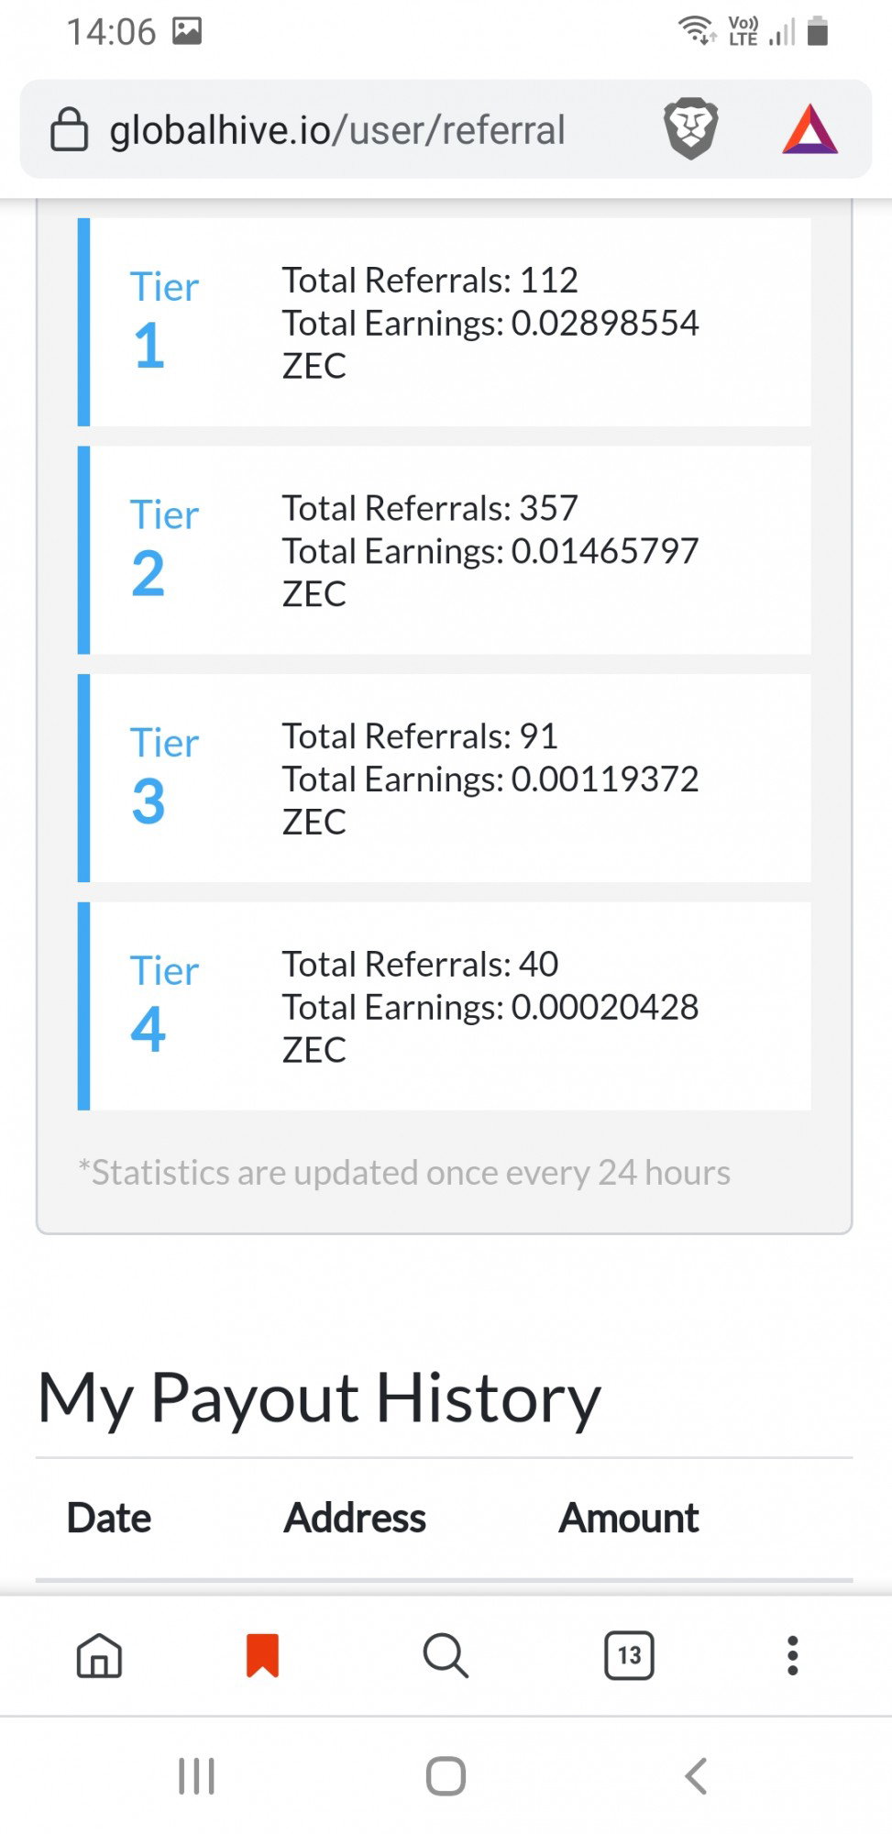
Task: Tap the Brave Shields lion icon
Action: 690,128
